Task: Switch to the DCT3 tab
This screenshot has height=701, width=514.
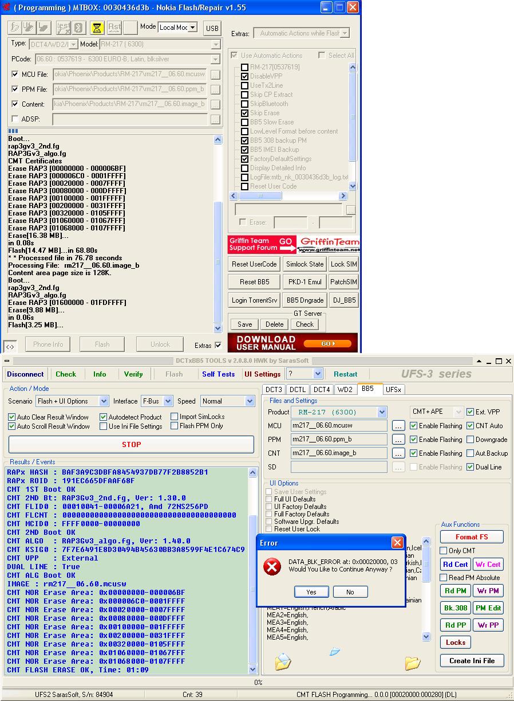Action: (x=275, y=389)
